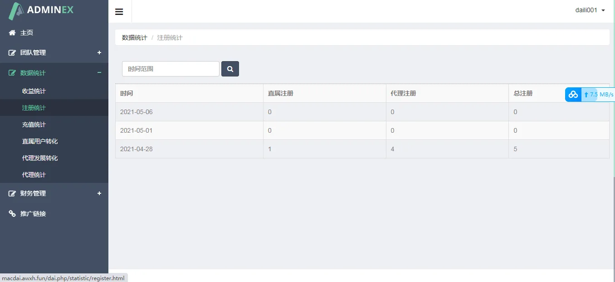Expand 财务管理 with the plus sign
This screenshot has height=282, width=615.
click(99, 193)
